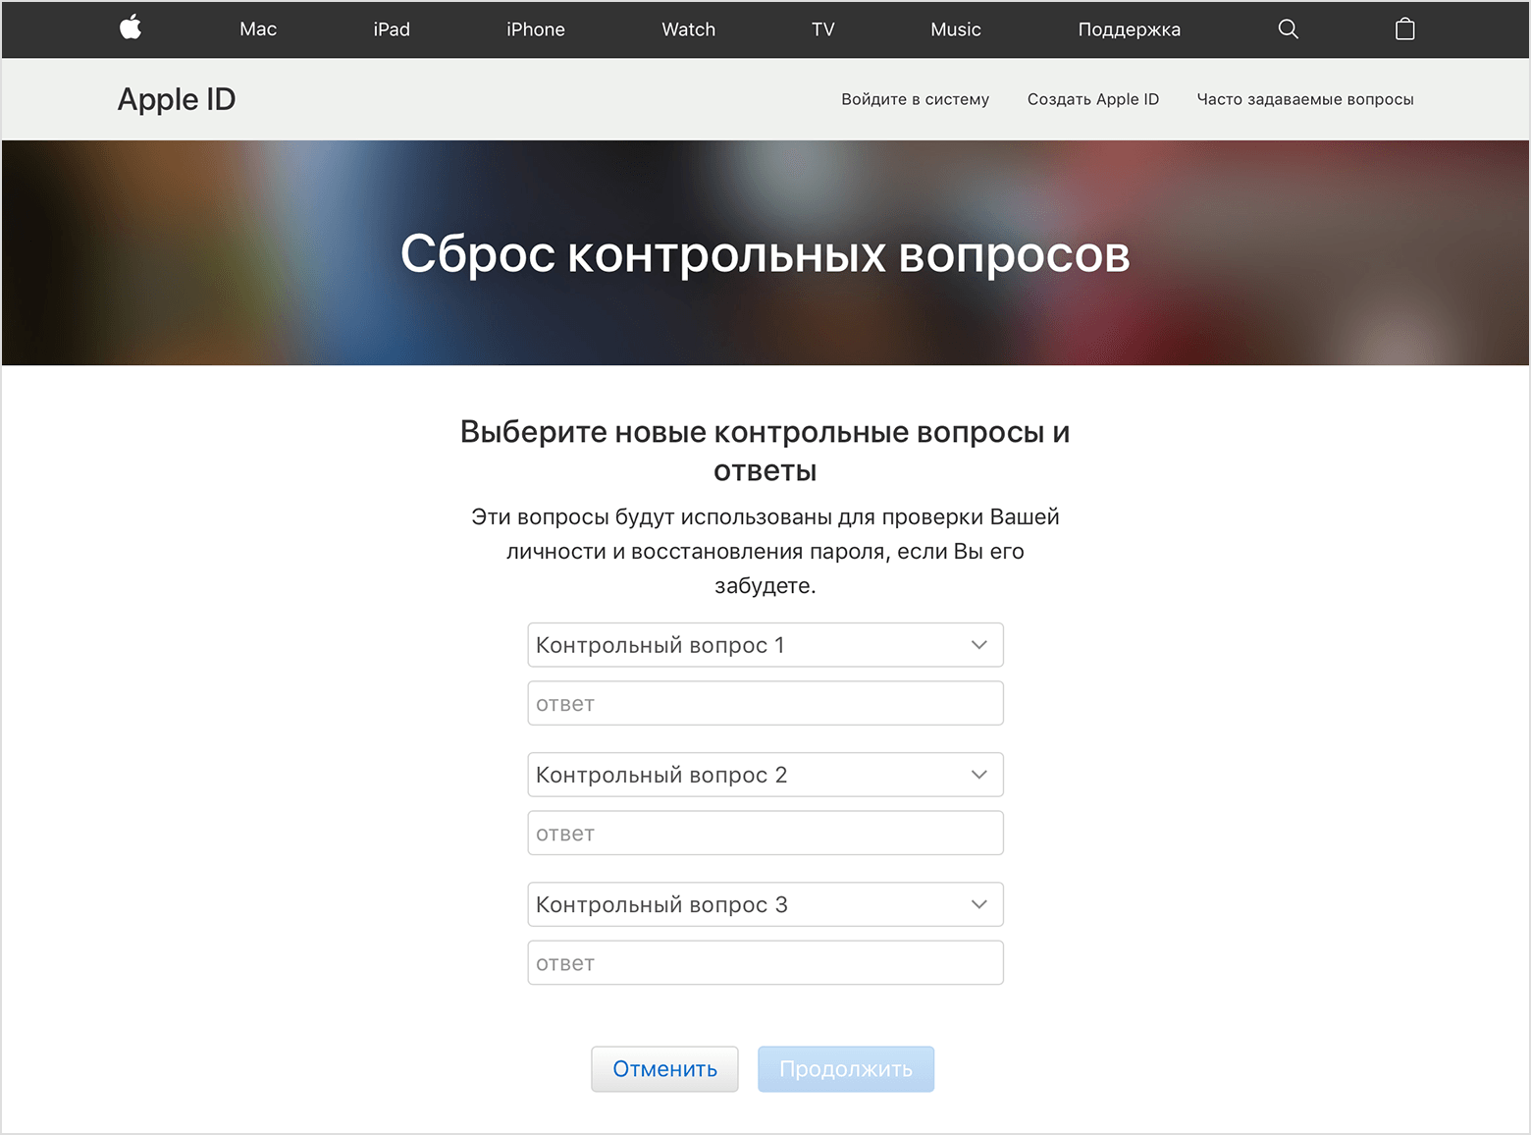Image resolution: width=1531 pixels, height=1135 pixels.
Task: Expand the Контрольный вопрос 1 dropdown
Action: click(765, 645)
